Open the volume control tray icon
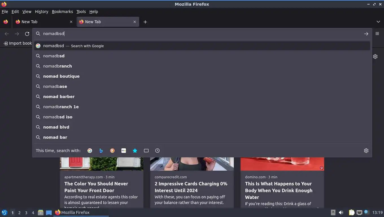Viewport: 384px width, 217px height. pyautogui.click(x=341, y=212)
